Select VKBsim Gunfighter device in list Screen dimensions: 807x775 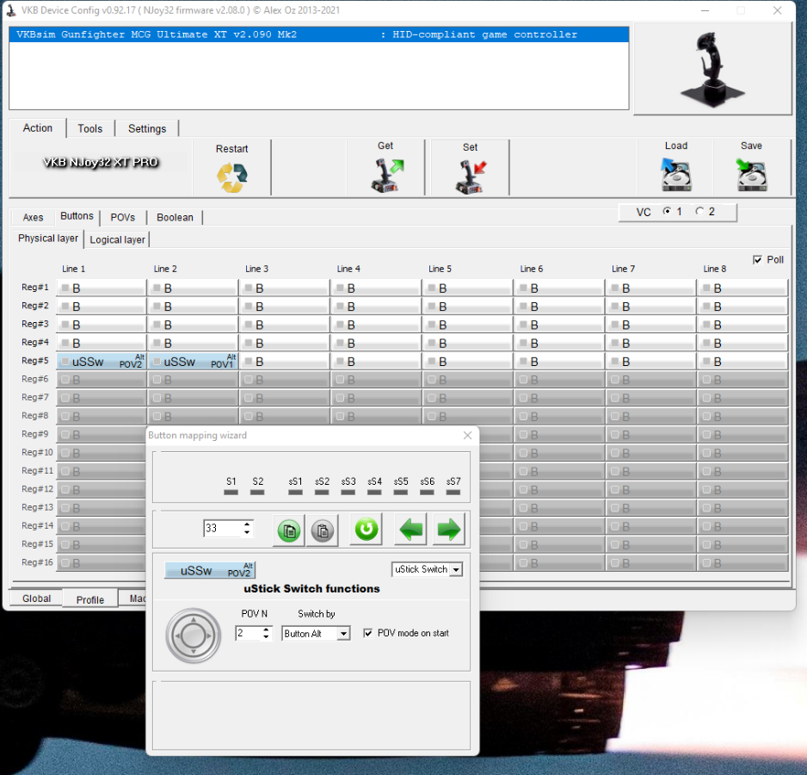pyautogui.click(x=318, y=34)
